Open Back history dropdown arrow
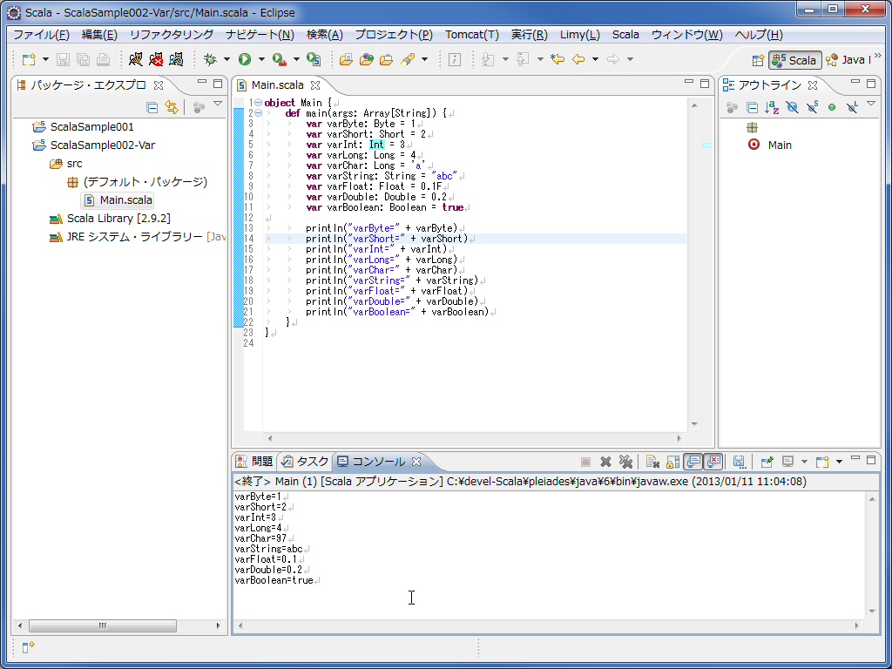 [x=595, y=59]
